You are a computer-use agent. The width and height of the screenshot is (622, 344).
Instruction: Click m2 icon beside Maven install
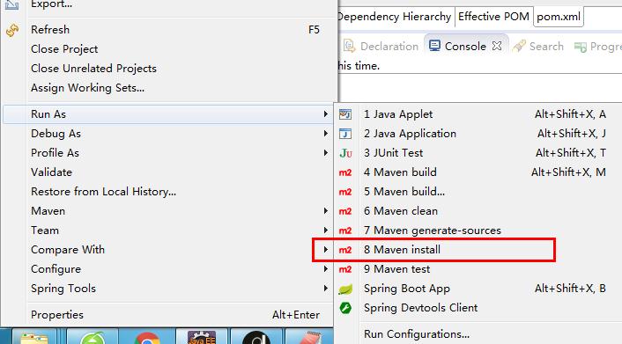pos(345,250)
